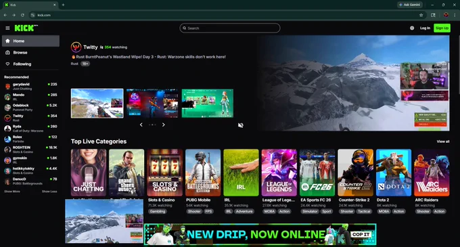The width and height of the screenshot is (460, 247).
Task: Select Browse in the sidebar
Action: click(30, 53)
